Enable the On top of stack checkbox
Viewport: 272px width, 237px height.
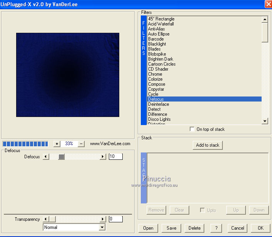pos(192,129)
